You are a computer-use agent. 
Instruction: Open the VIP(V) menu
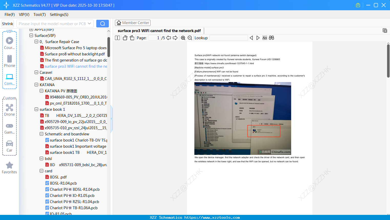[24, 14]
